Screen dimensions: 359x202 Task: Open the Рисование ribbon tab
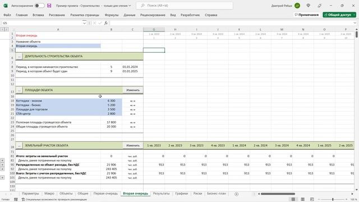(x=57, y=15)
